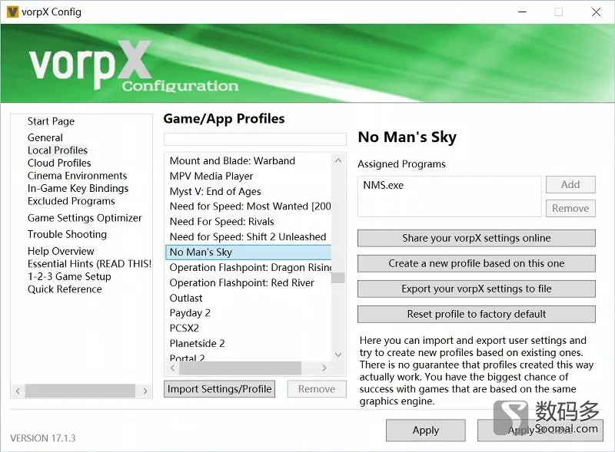Click the sidebar horizontal scrollbar thumb
The image size is (615, 452).
point(80,391)
